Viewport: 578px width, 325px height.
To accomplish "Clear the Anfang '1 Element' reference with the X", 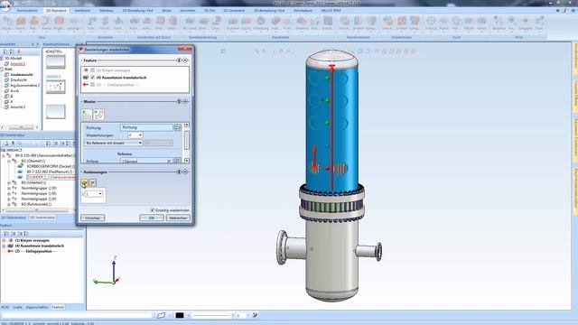I will pyautogui.click(x=169, y=161).
